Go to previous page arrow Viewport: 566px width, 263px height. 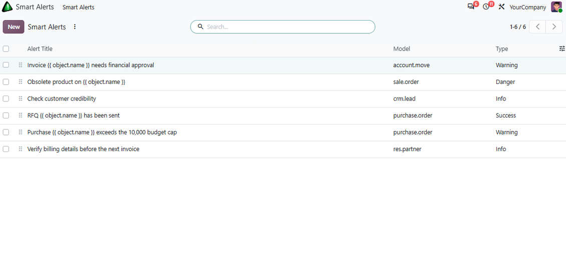tap(537, 27)
